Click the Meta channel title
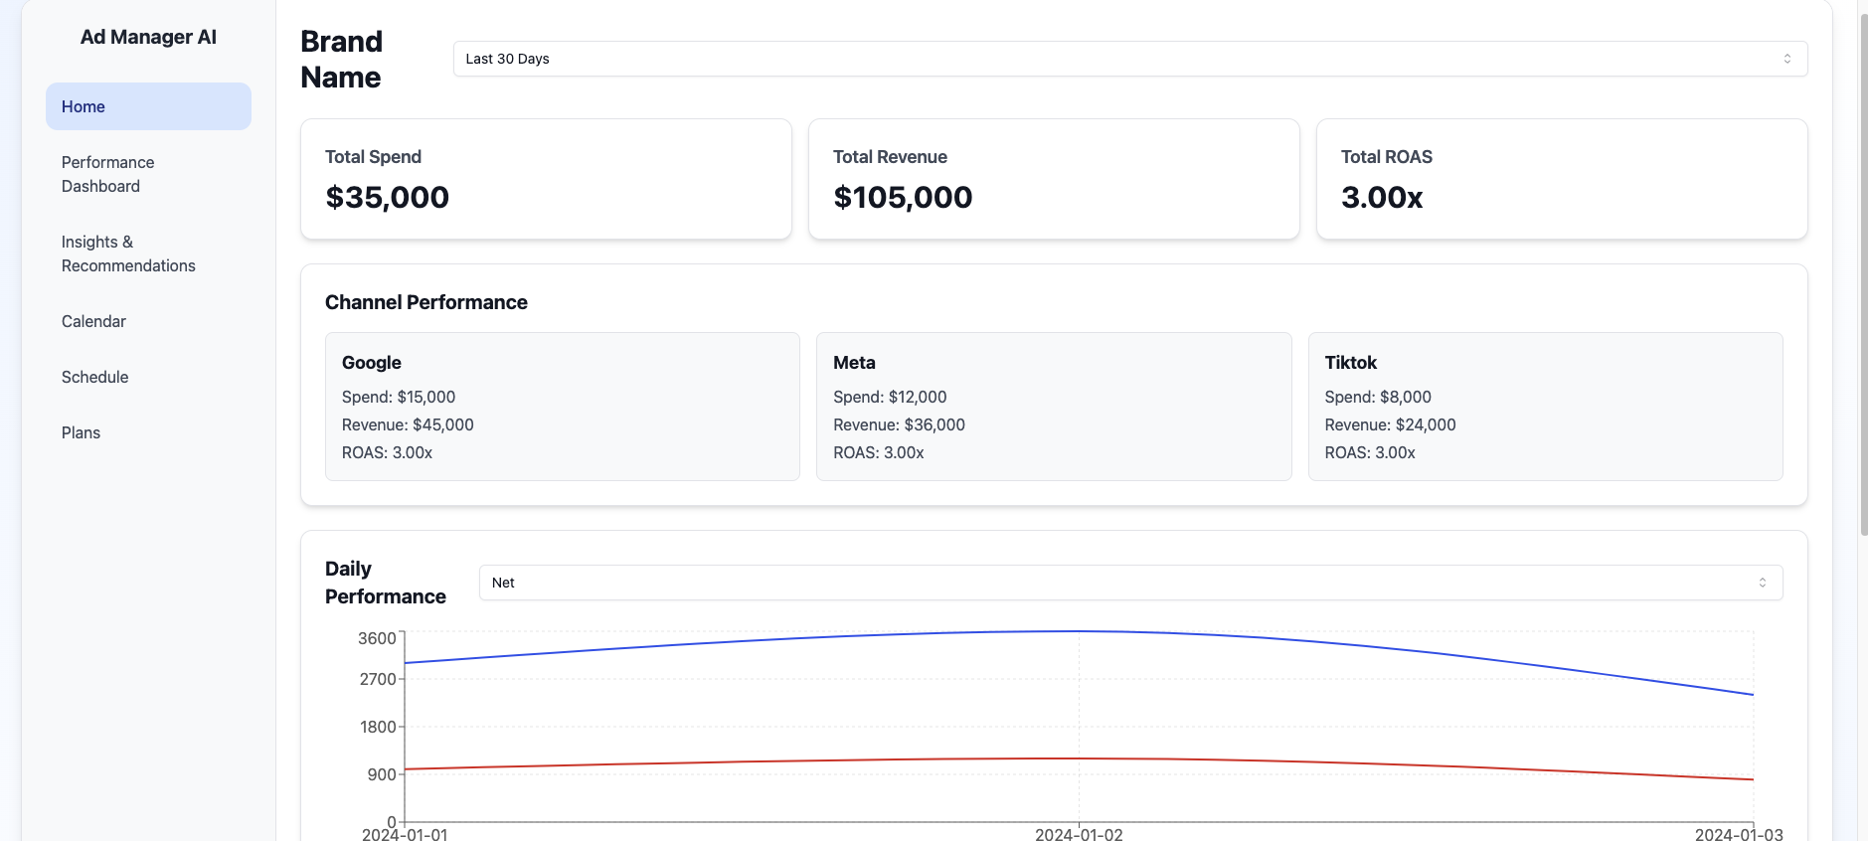 click(x=854, y=363)
